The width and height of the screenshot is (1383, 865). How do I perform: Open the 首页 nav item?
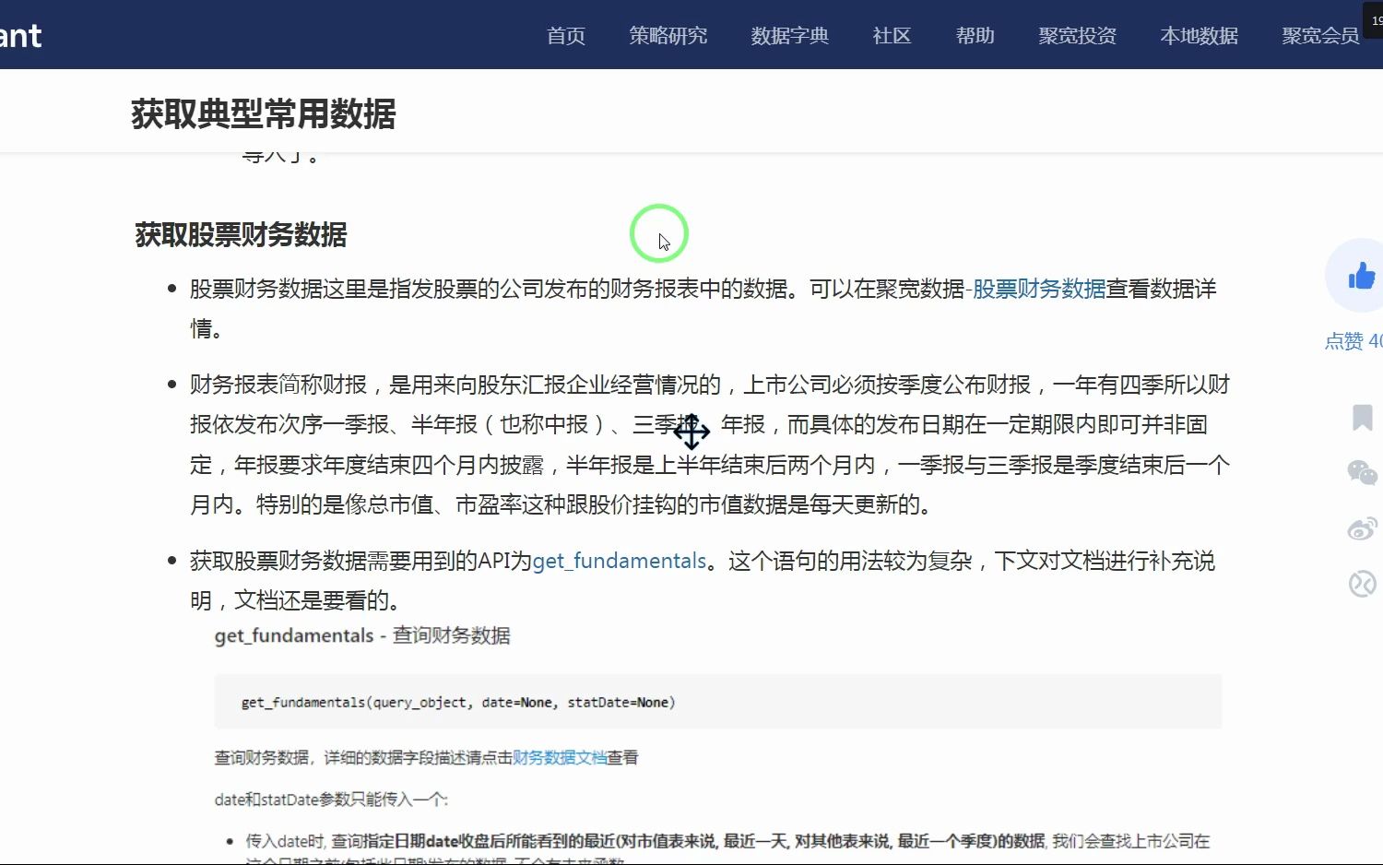tap(565, 36)
